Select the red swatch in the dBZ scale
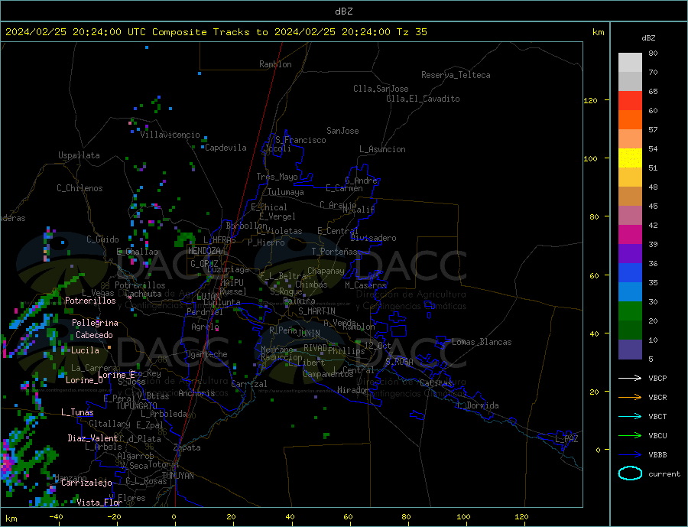The height and width of the screenshot is (527, 688). click(630, 100)
